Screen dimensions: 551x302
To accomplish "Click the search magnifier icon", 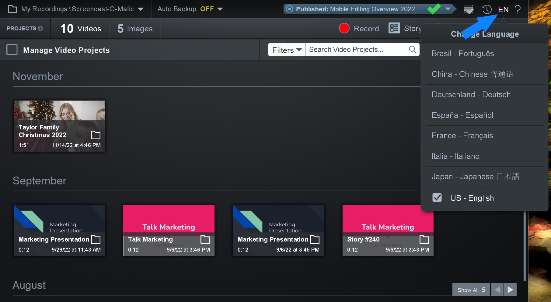I will tap(413, 50).
